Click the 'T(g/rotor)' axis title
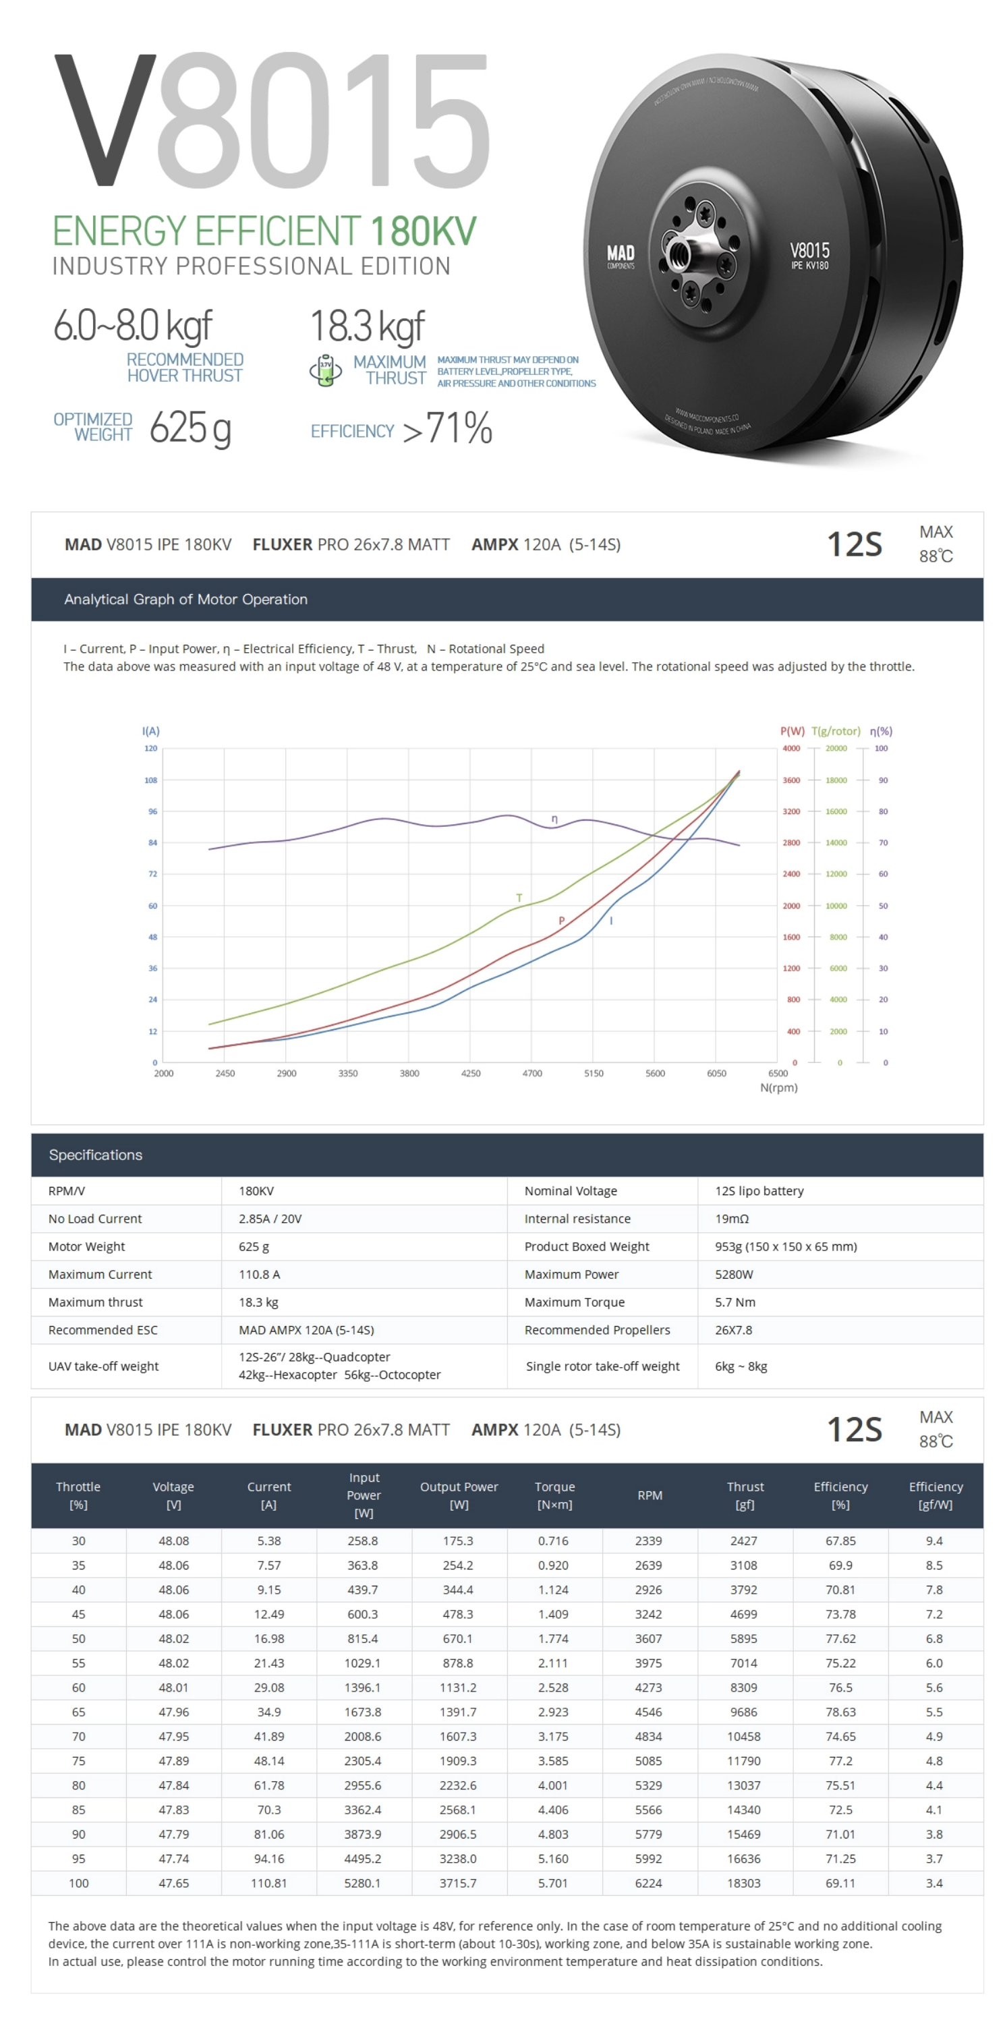Screen dimensions: 1007x2022 point(836,731)
